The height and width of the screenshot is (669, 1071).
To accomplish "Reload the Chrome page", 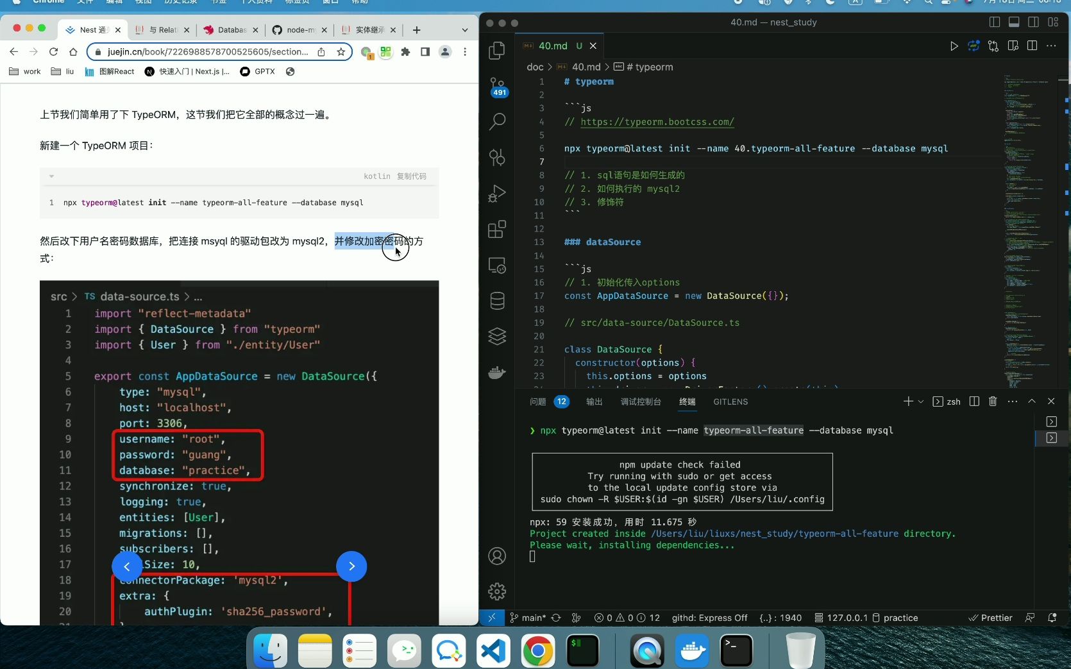I will [x=53, y=52].
